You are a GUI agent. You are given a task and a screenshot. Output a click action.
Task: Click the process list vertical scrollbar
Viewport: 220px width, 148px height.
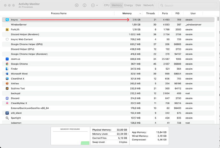(218, 19)
